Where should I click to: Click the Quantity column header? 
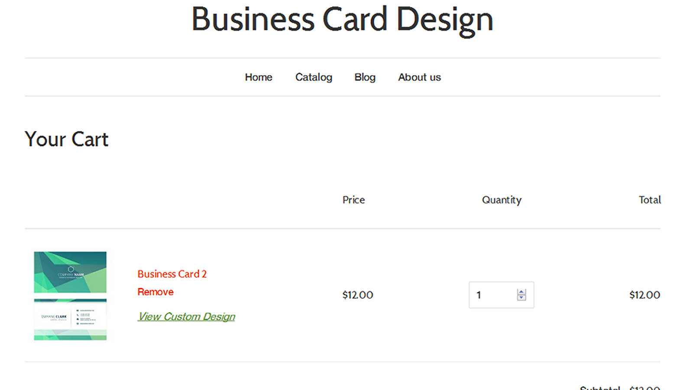coord(501,200)
